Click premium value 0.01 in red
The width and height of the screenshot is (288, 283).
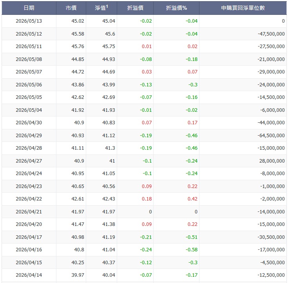point(147,47)
